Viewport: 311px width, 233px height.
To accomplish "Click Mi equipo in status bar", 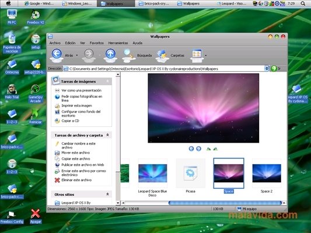I will (x=247, y=209).
